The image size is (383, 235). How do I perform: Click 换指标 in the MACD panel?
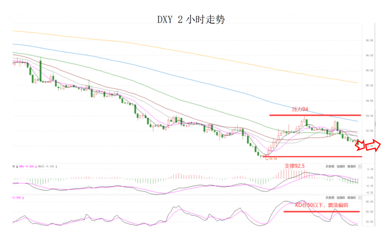coord(352,166)
